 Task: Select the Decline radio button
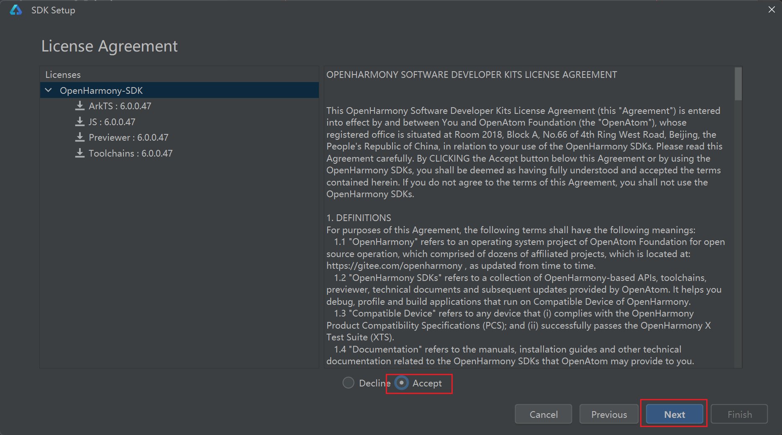[x=348, y=383]
